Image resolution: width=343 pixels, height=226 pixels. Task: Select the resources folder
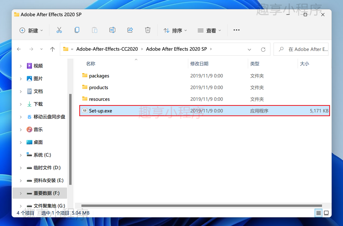[205, 99]
